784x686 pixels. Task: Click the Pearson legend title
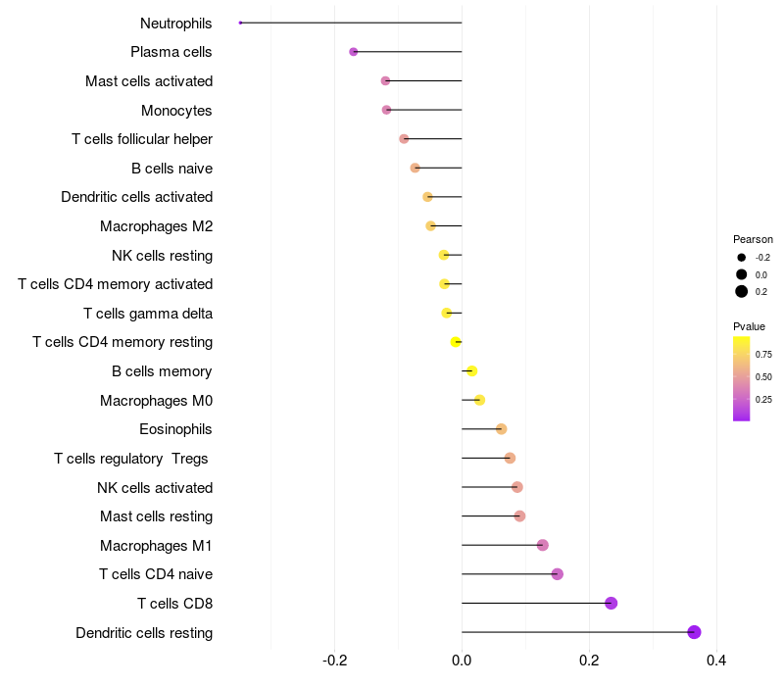coord(753,239)
